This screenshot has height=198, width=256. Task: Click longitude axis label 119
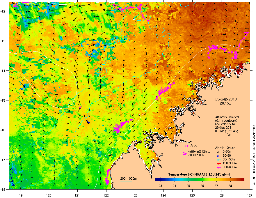point(20,195)
